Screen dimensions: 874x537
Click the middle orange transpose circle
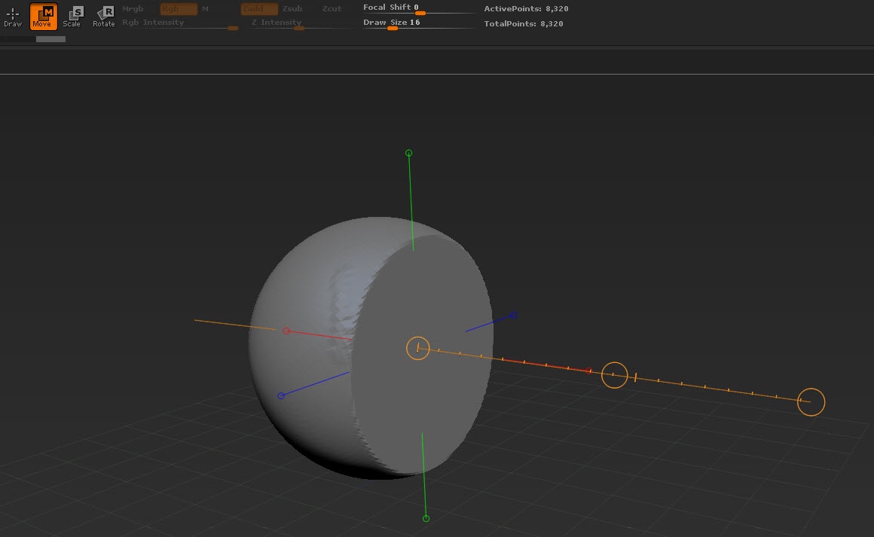614,375
